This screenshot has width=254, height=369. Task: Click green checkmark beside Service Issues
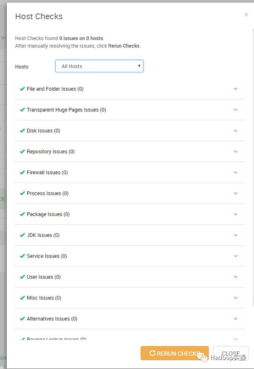(x=22, y=256)
